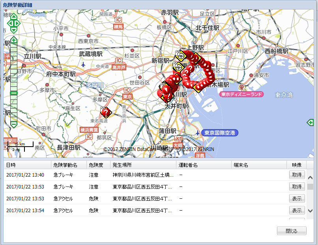
Task: Click the table scrollbar down arrow
Action: [x=310, y=211]
